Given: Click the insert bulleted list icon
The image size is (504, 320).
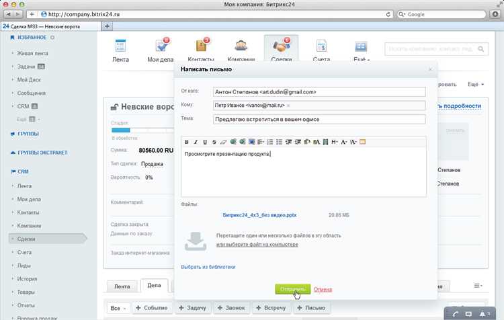Looking at the screenshot, I should [280, 142].
